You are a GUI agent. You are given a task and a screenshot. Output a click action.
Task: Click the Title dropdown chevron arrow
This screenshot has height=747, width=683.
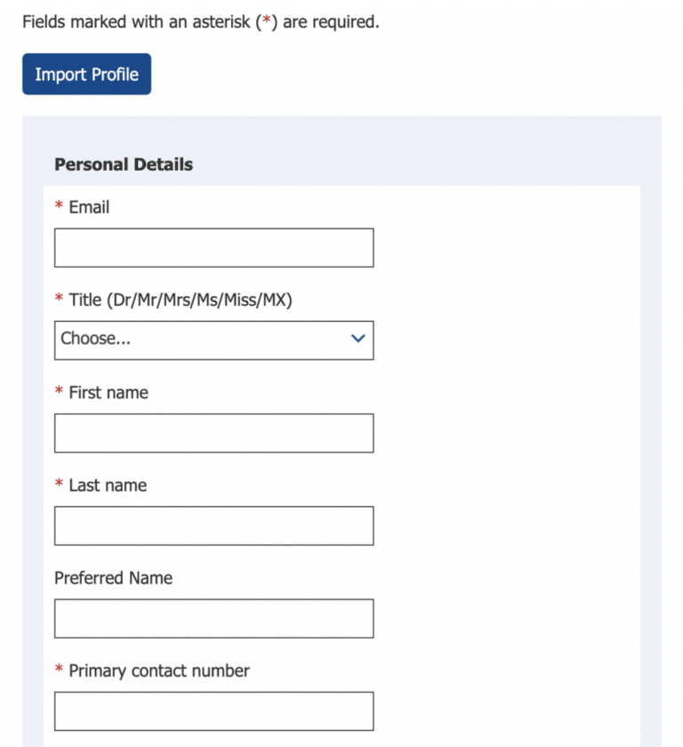click(358, 338)
